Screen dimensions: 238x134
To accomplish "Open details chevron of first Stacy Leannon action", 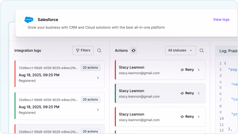I will tap(199, 70).
